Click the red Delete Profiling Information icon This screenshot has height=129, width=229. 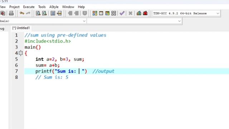[x=145, y=13]
